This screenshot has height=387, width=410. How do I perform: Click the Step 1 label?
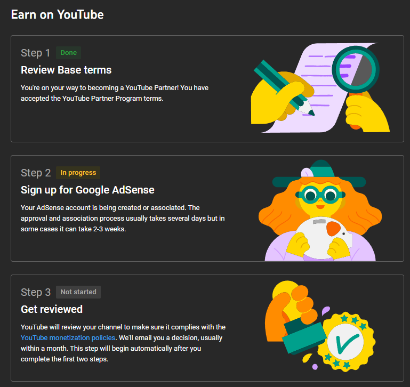click(35, 53)
